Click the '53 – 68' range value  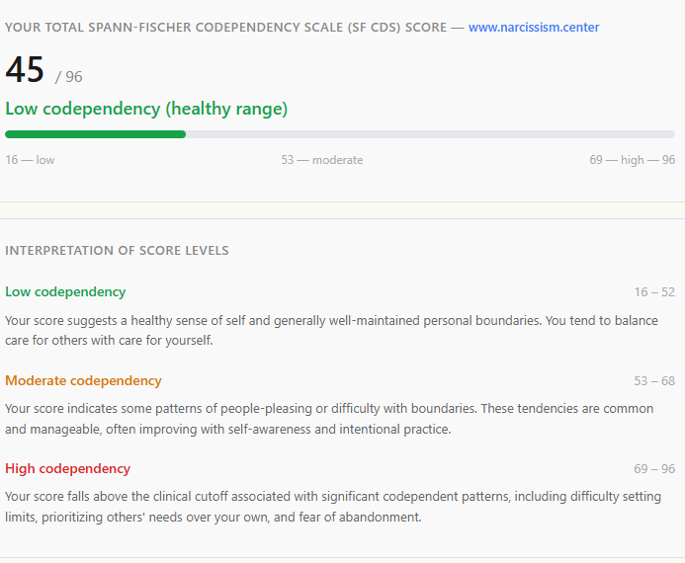654,381
